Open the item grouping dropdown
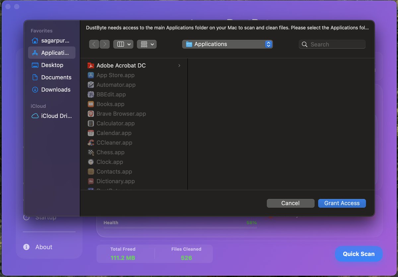The width and height of the screenshot is (398, 277). tap(147, 44)
